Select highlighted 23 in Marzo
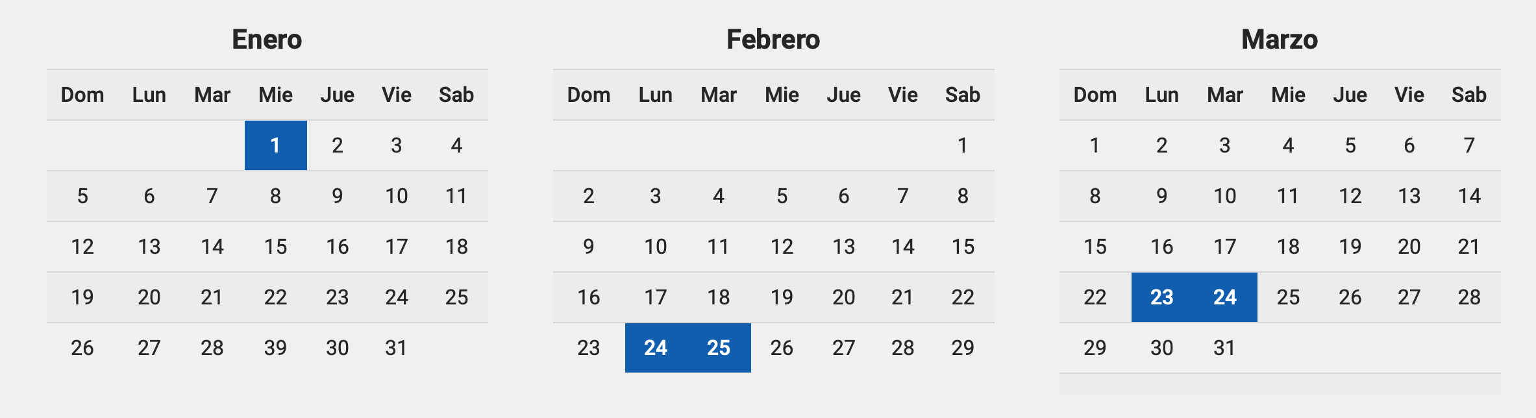The height and width of the screenshot is (418, 1536). point(1162,297)
